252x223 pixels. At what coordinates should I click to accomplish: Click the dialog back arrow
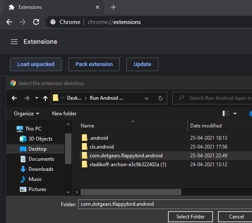coord(14,98)
